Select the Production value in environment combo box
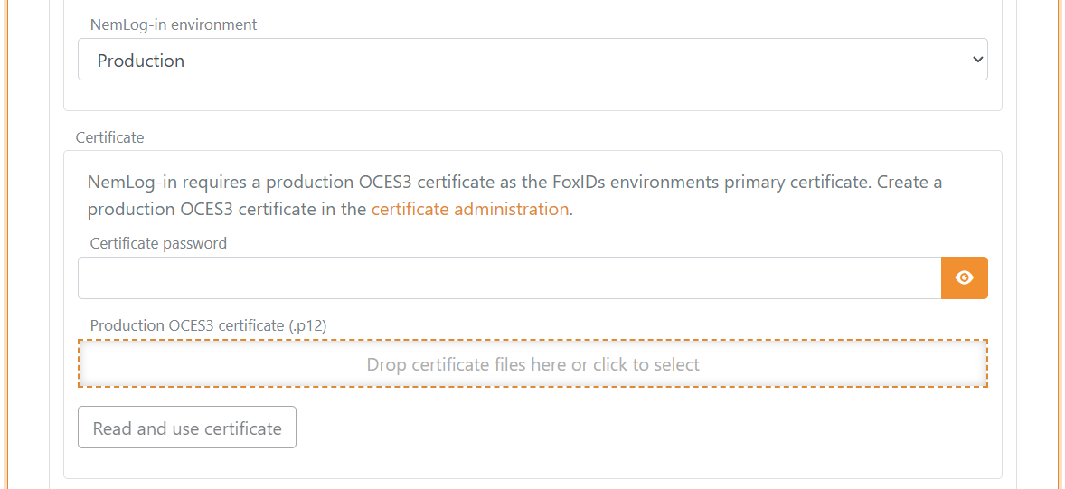Image resolution: width=1065 pixels, height=489 pixels. pos(141,61)
